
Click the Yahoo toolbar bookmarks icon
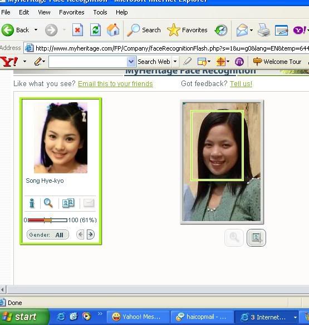tap(202, 62)
